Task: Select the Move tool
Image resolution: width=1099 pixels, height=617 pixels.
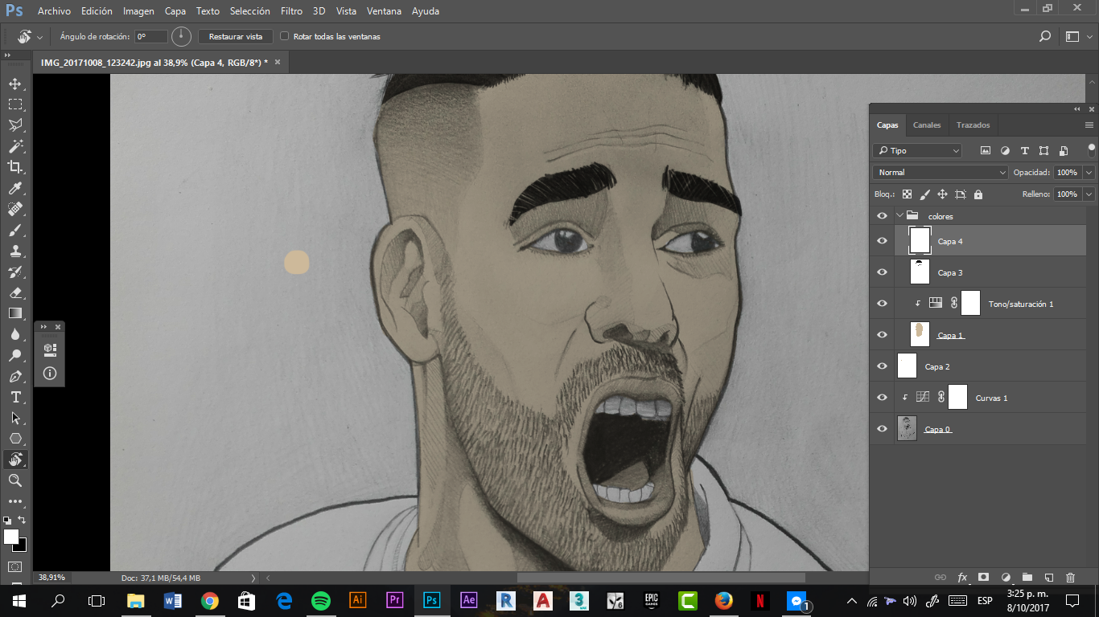Action: (15, 84)
